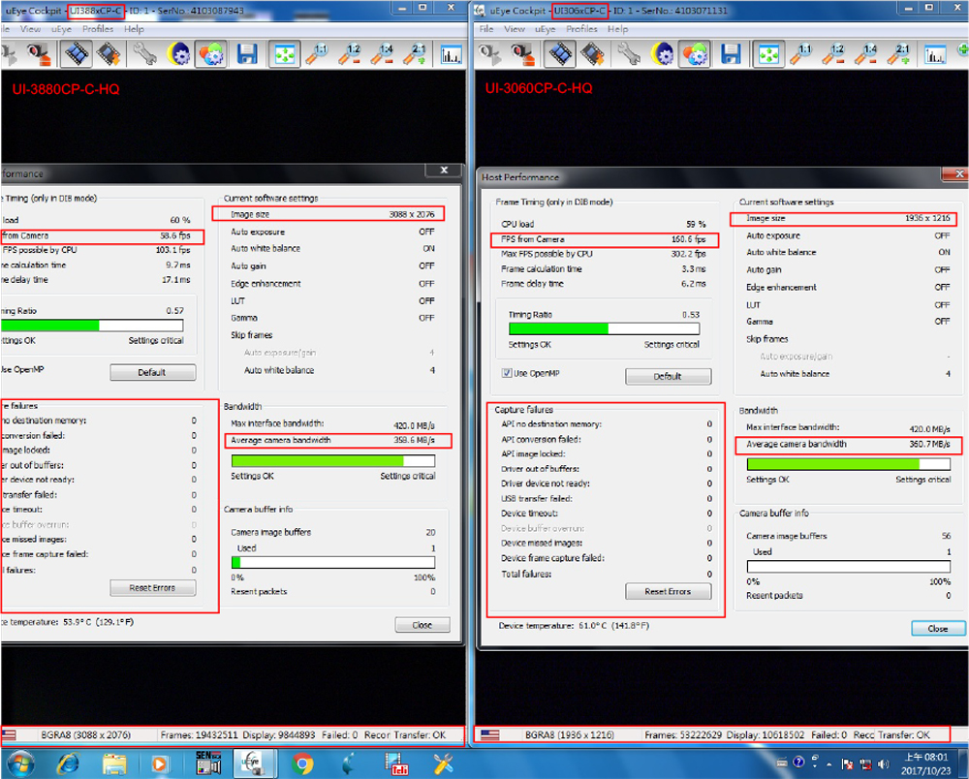This screenshot has height=779, width=969.
Task: Click the Close button in UI-3060CP Host Performance
Action: coord(938,629)
